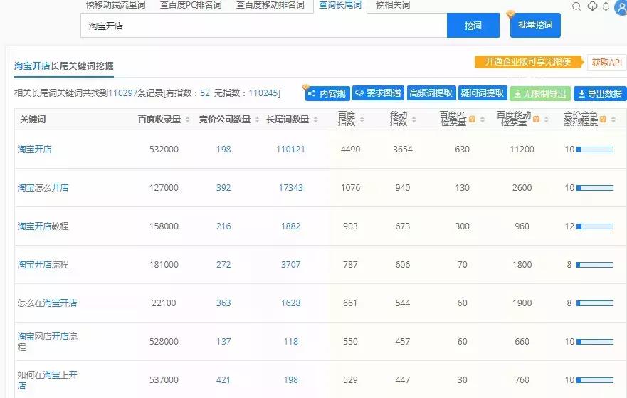
Task: Click long-tail count 1628
Action: pyautogui.click(x=290, y=303)
